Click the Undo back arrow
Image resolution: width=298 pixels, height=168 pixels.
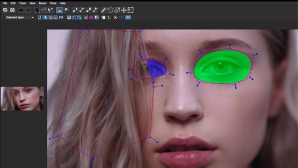coord(21,10)
